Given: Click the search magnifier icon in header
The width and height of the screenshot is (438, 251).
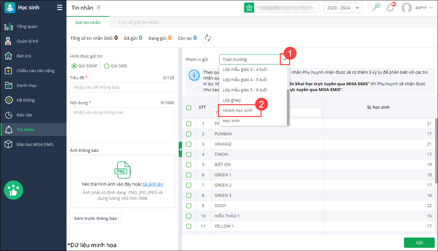Looking at the screenshot, I should coord(376,7).
